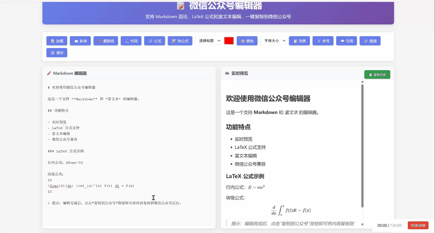Click the '## 功能特点' line in the editor
435x233 pixels.
point(58,110)
